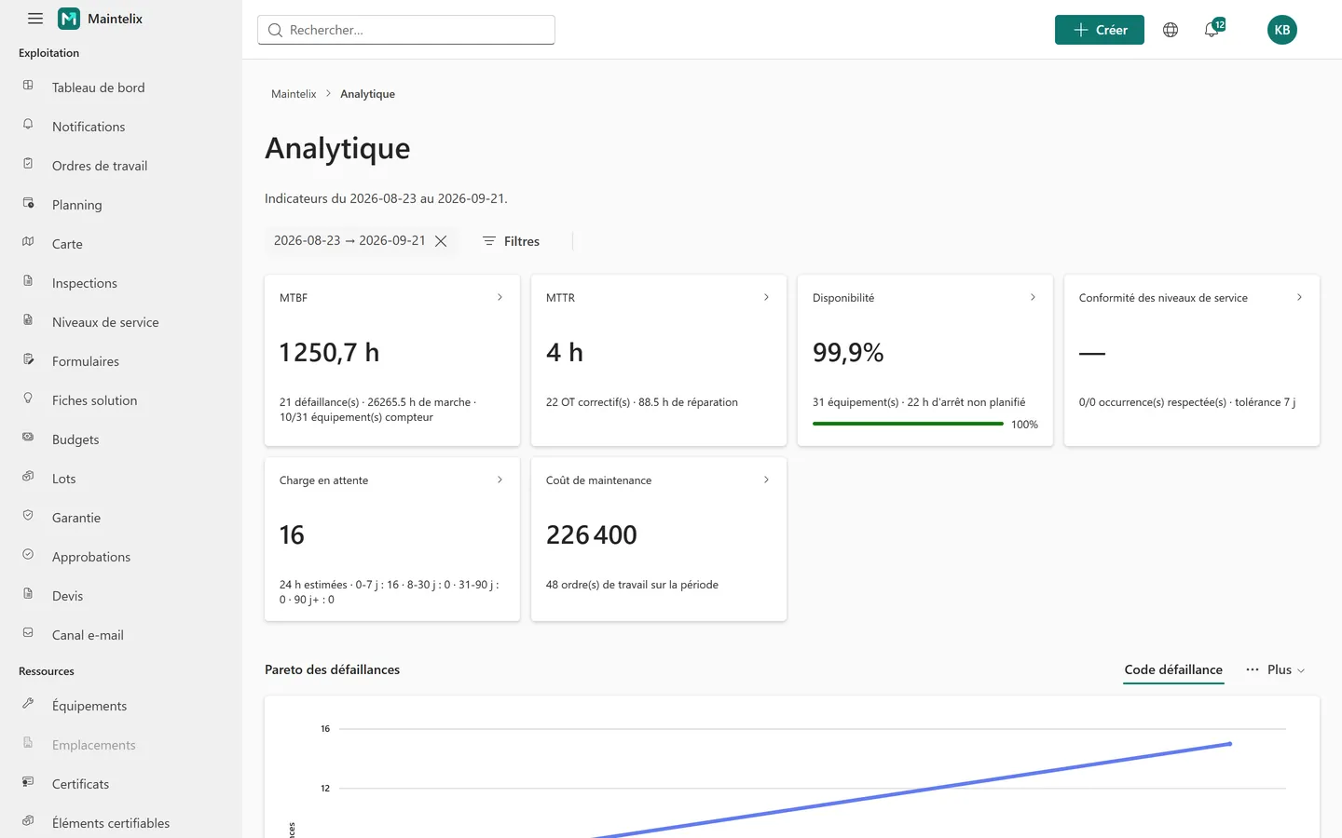Click the Niveaux de service icon
Viewport: 1342px width, 838px height.
28,320
